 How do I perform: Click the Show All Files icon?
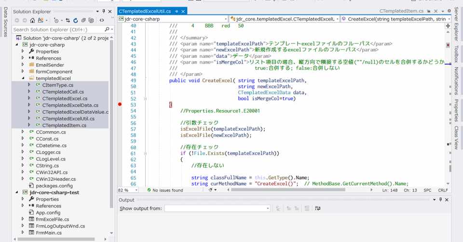tap(91, 20)
